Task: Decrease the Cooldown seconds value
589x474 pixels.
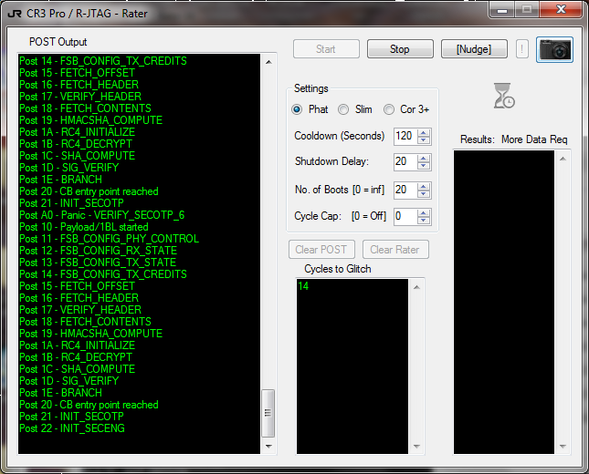Action: click(x=424, y=140)
